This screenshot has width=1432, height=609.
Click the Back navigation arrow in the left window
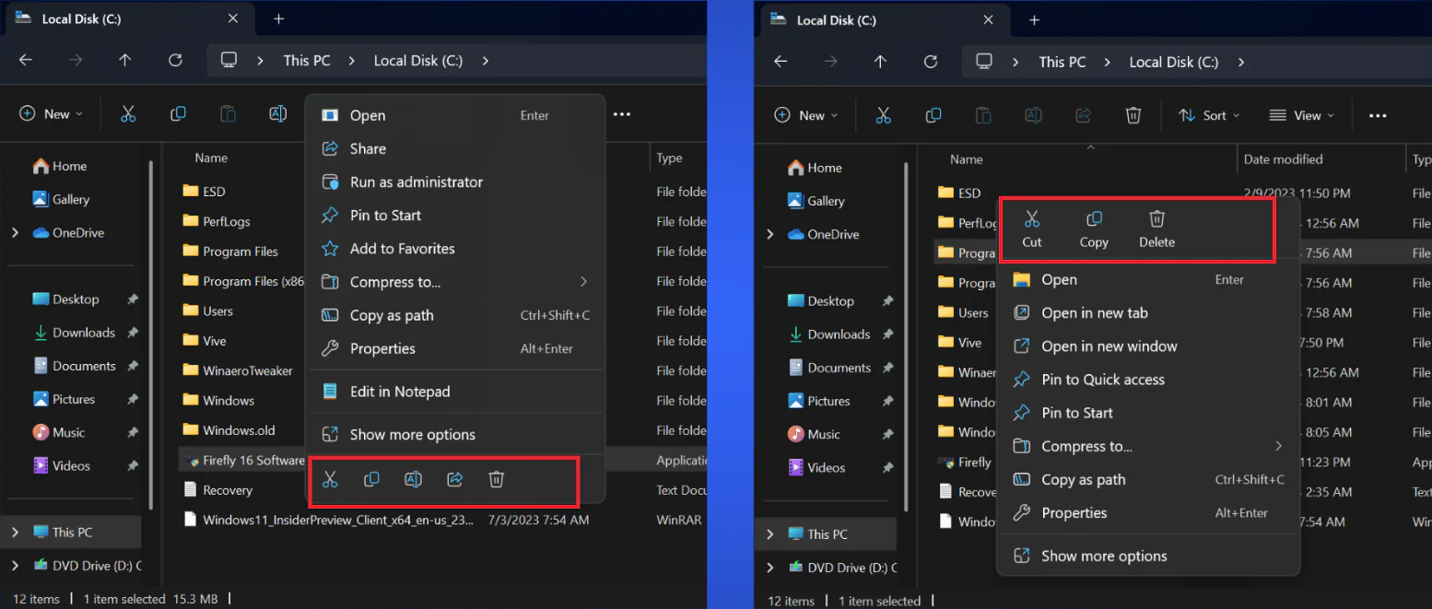[25, 59]
